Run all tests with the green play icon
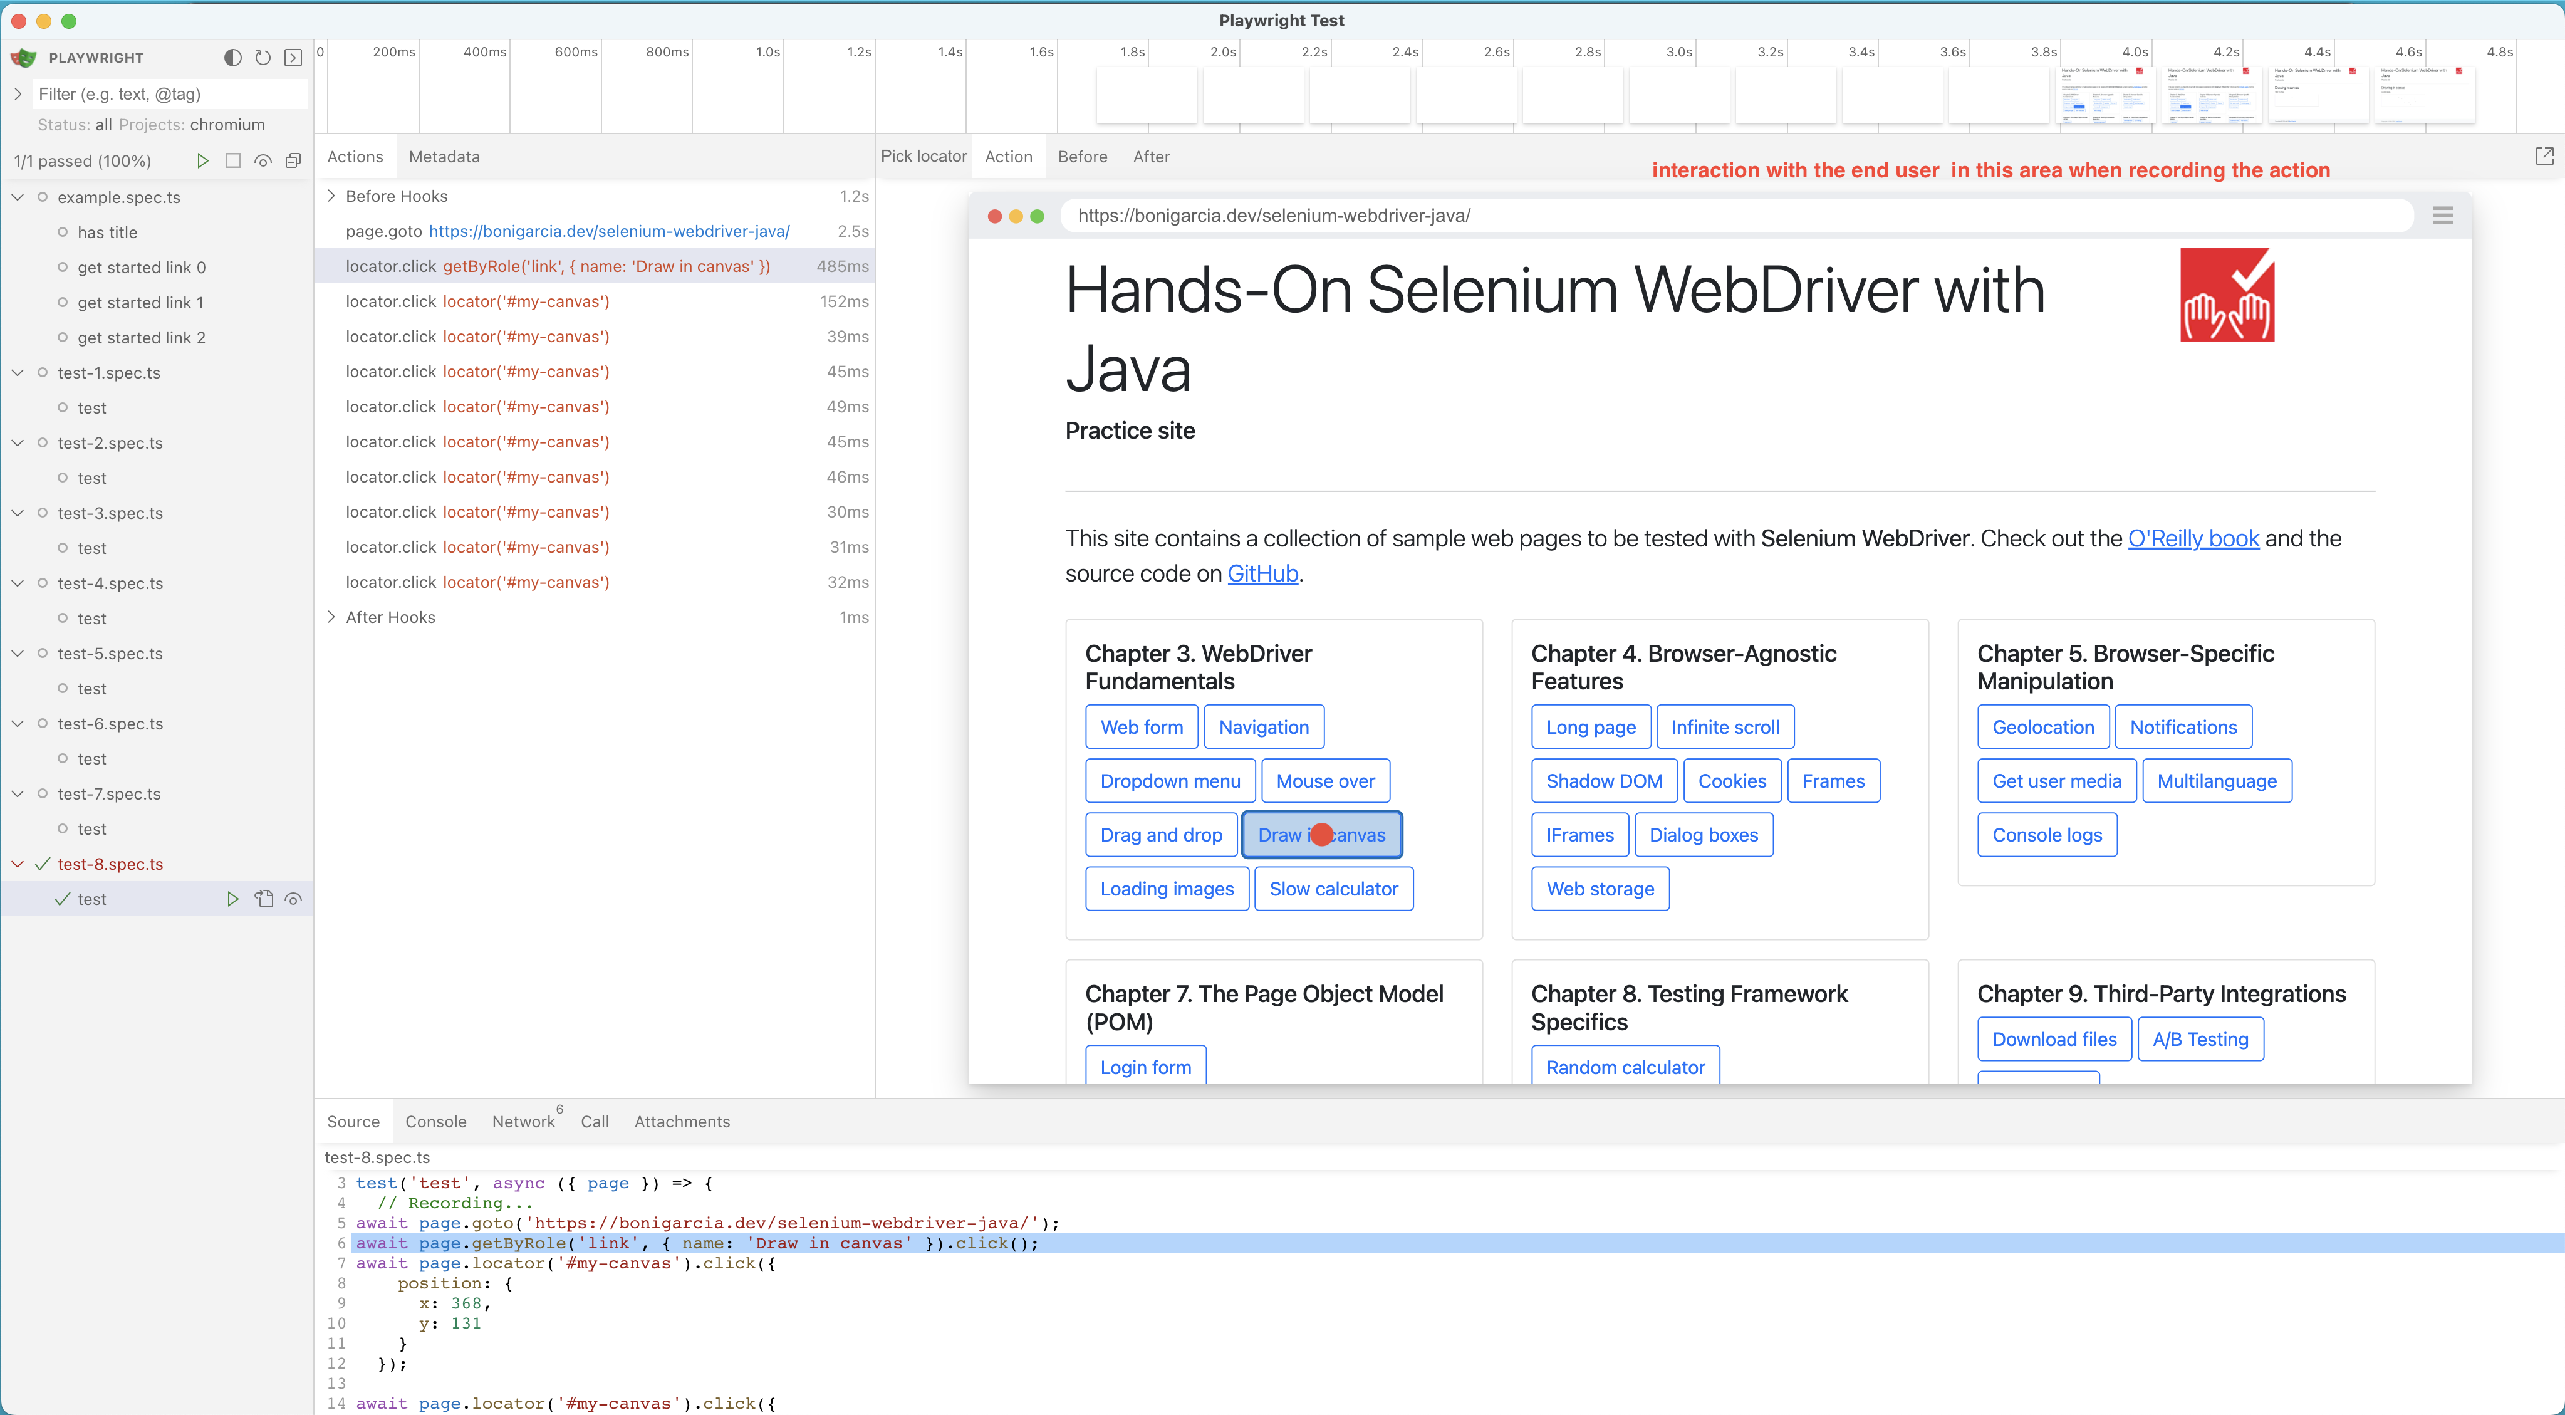This screenshot has width=2565, height=1415. click(x=202, y=160)
